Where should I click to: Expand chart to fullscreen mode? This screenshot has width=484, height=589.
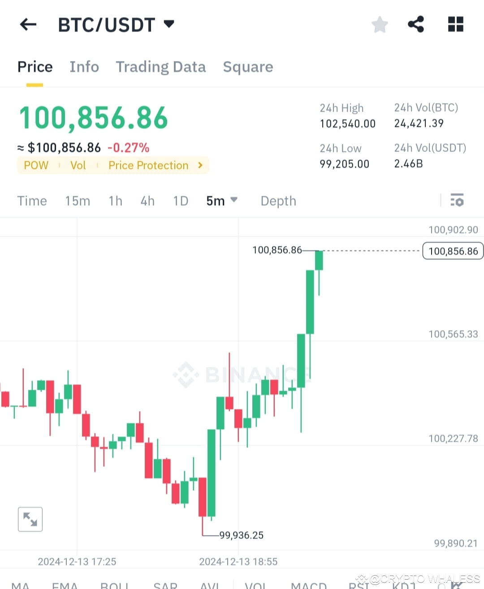pos(30,519)
